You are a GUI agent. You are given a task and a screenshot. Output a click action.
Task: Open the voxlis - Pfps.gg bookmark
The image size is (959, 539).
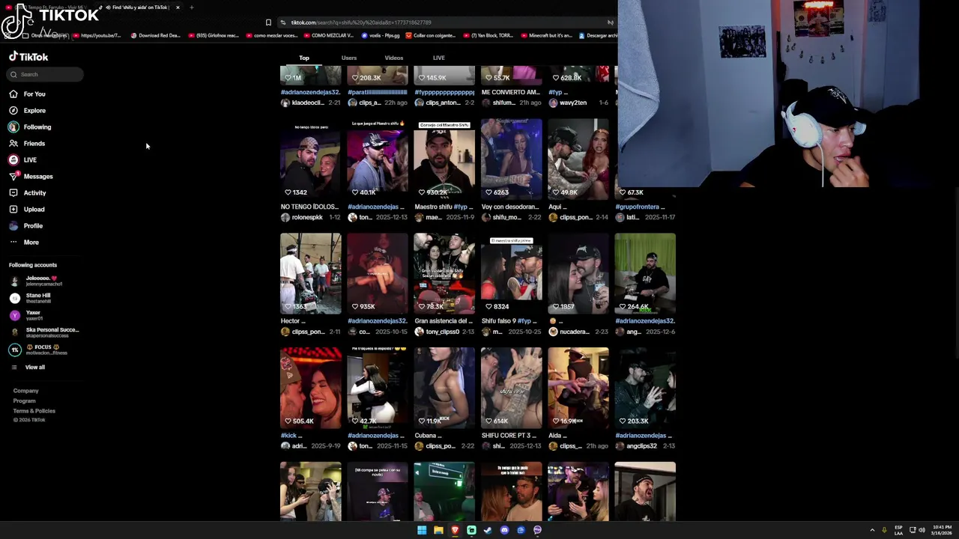click(381, 35)
